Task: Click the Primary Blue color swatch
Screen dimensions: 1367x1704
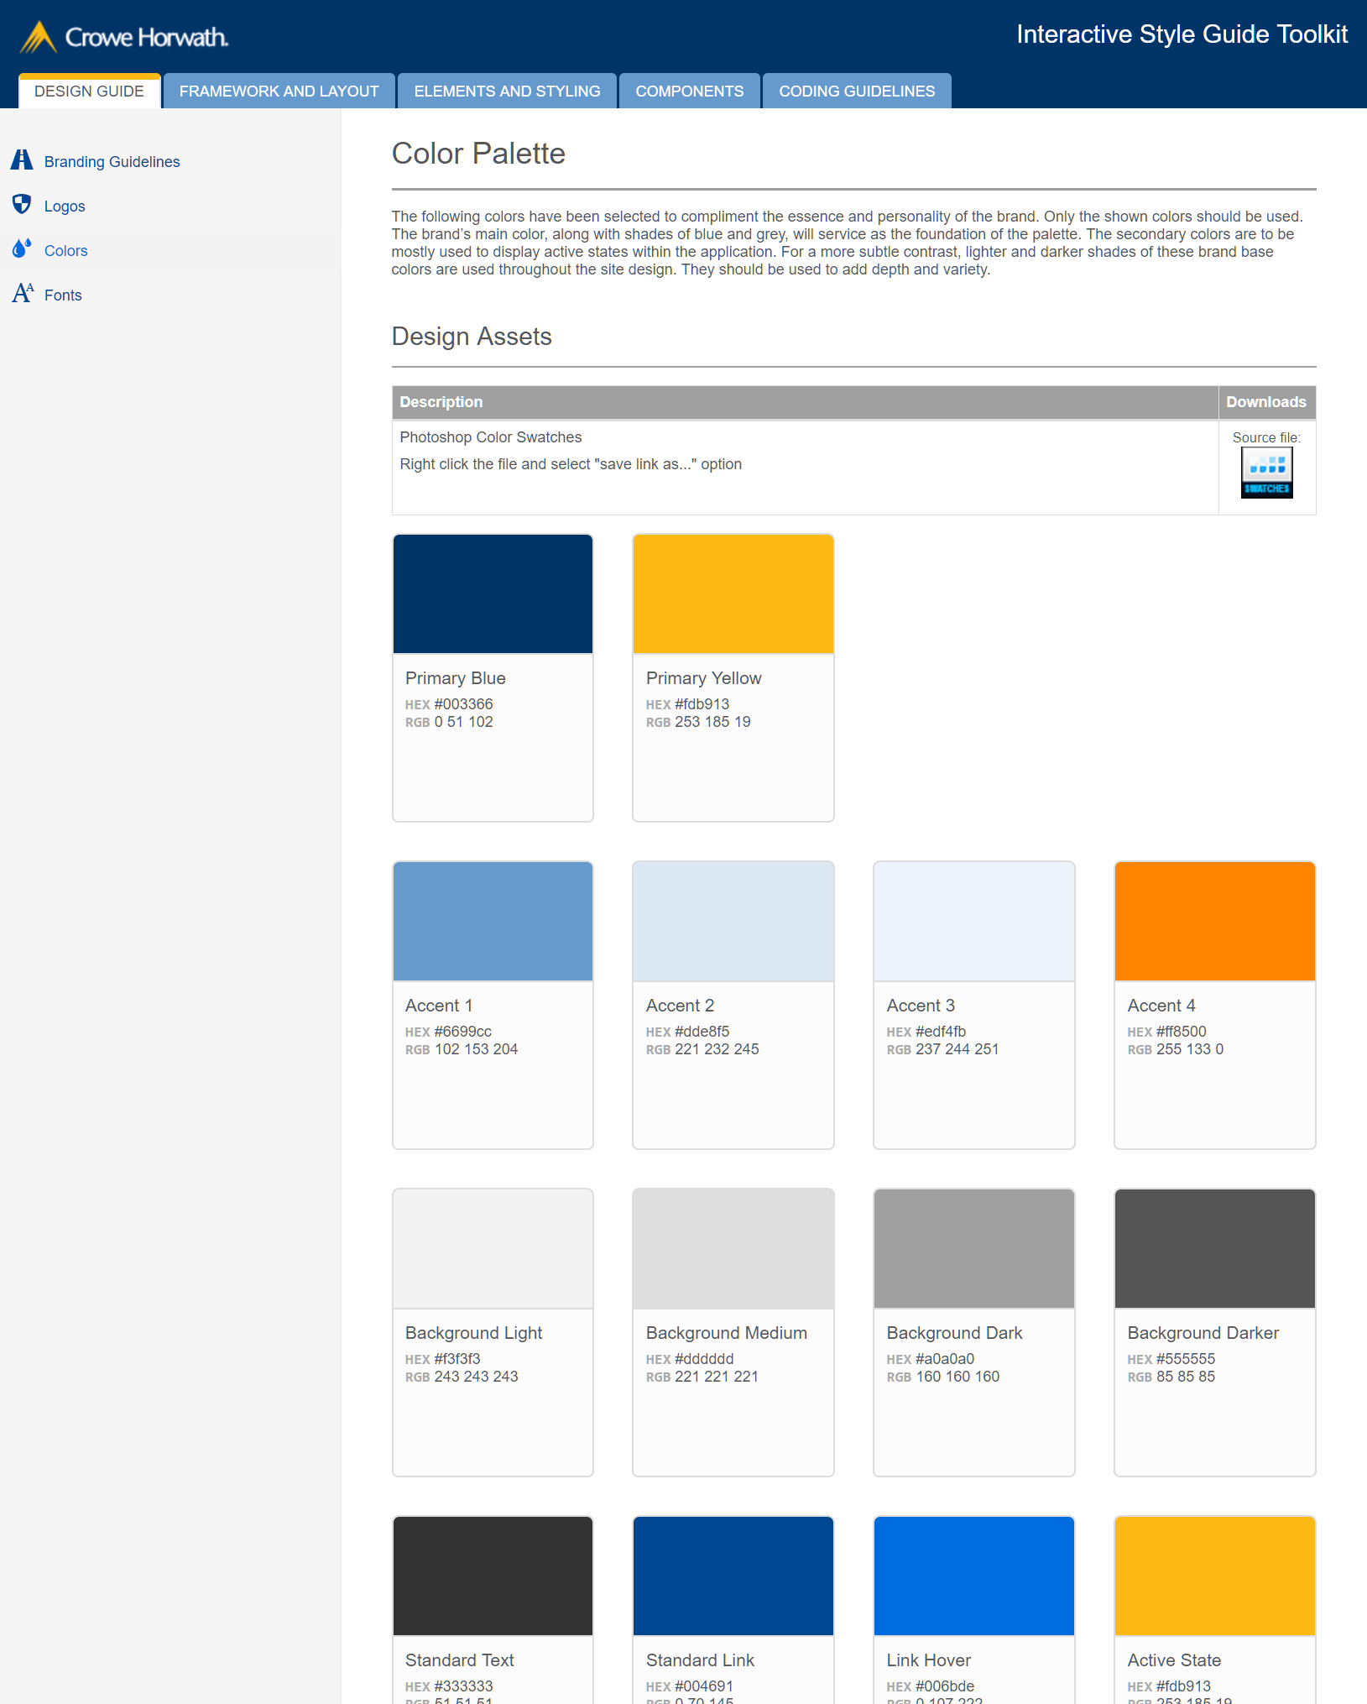Action: [x=492, y=593]
